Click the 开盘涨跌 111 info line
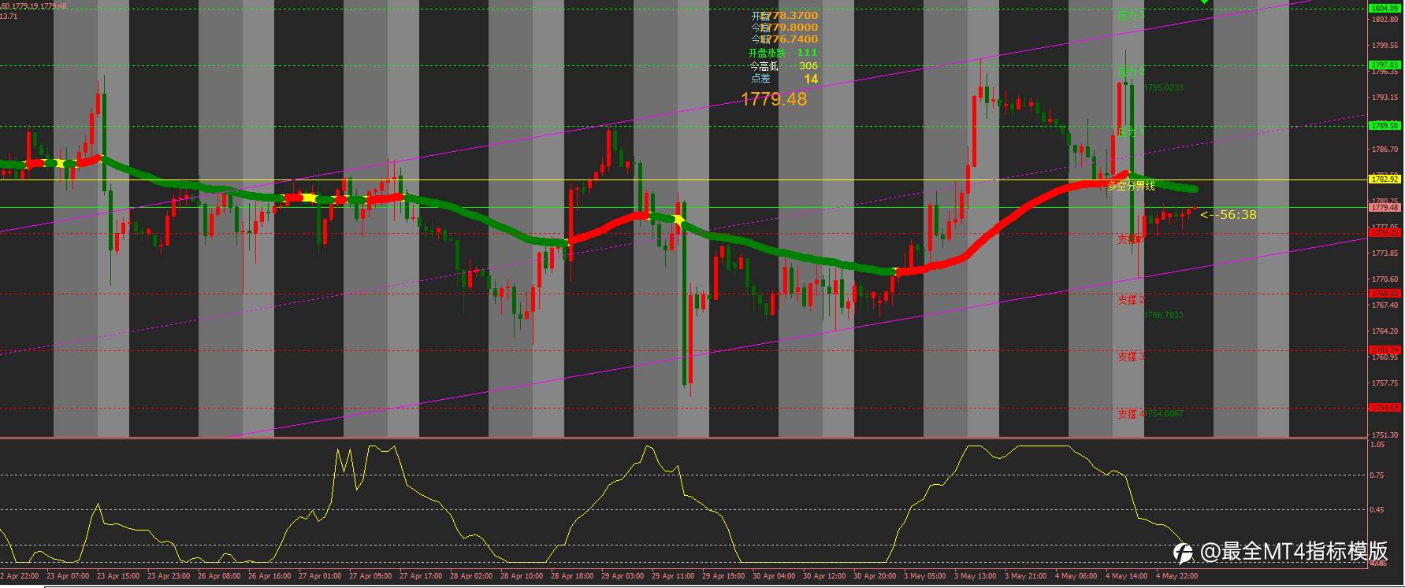The image size is (1405, 588). click(783, 53)
